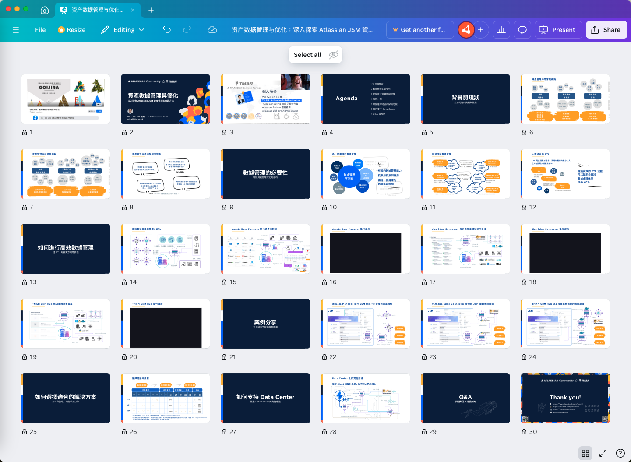Viewport: 631px width, 462px height.
Task: Click the lock icon under slide 1
Action: click(25, 132)
